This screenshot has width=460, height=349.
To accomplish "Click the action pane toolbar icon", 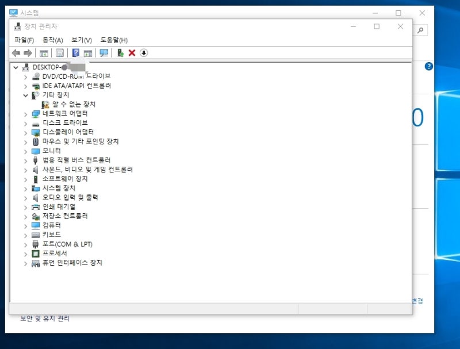I will [88, 53].
